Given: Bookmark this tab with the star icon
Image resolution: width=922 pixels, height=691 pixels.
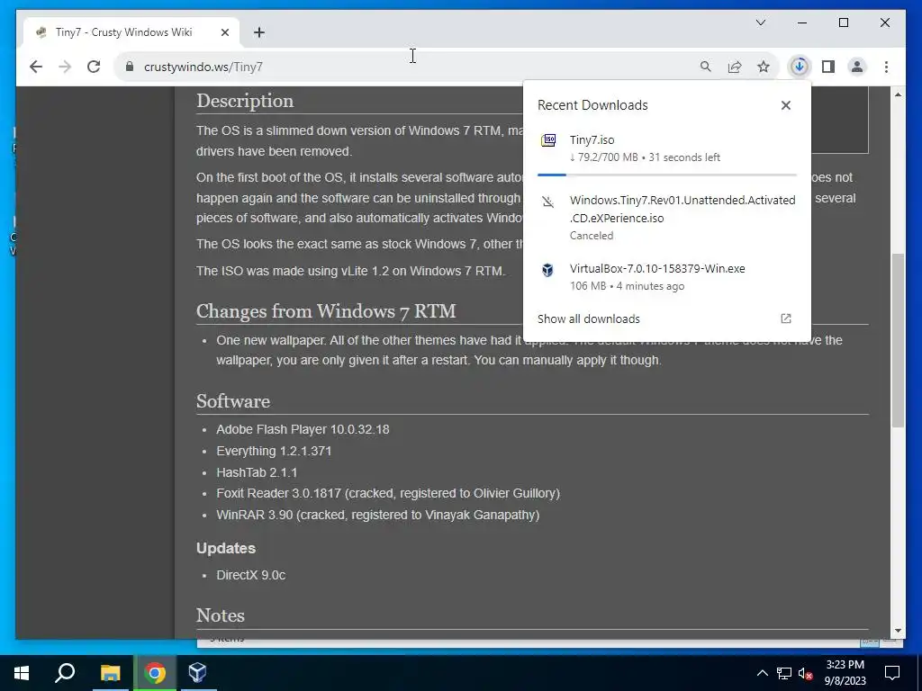Looking at the screenshot, I should [764, 67].
